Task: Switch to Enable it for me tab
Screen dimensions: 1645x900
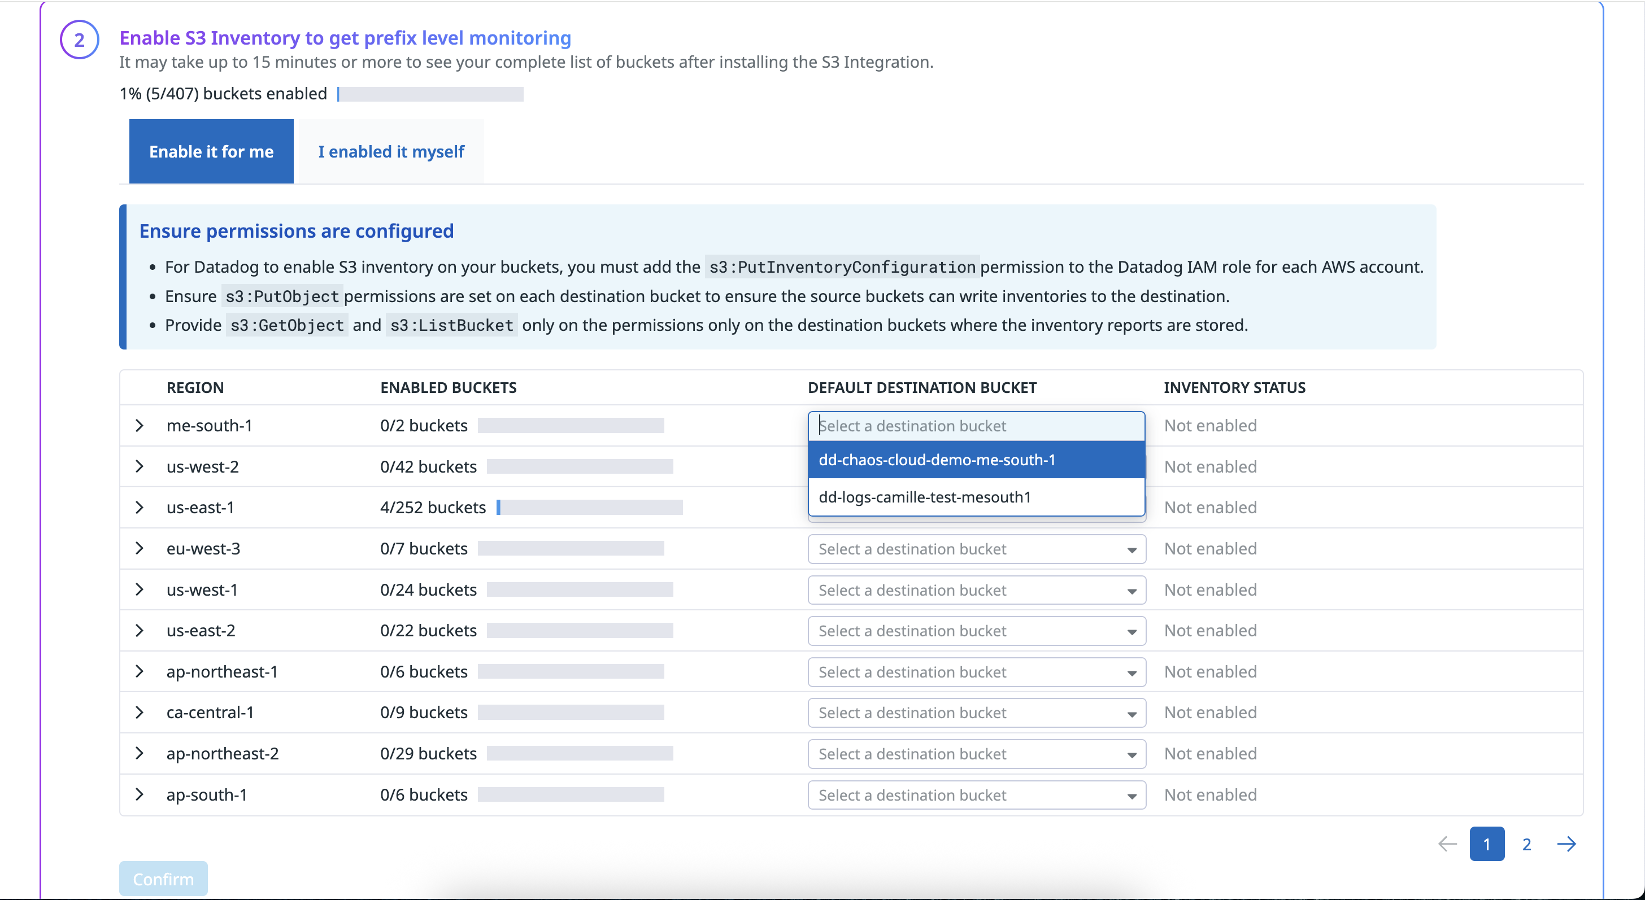Action: [211, 151]
